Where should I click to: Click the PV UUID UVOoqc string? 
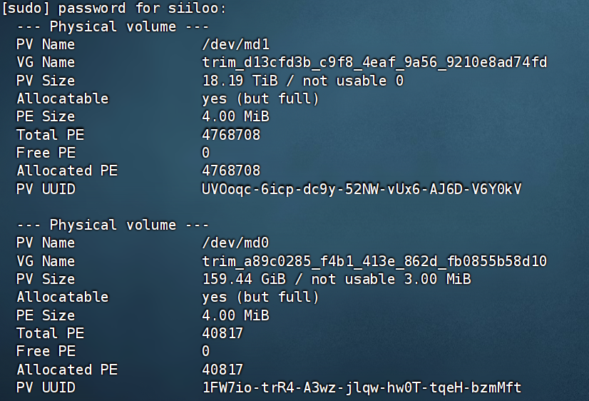click(x=362, y=188)
